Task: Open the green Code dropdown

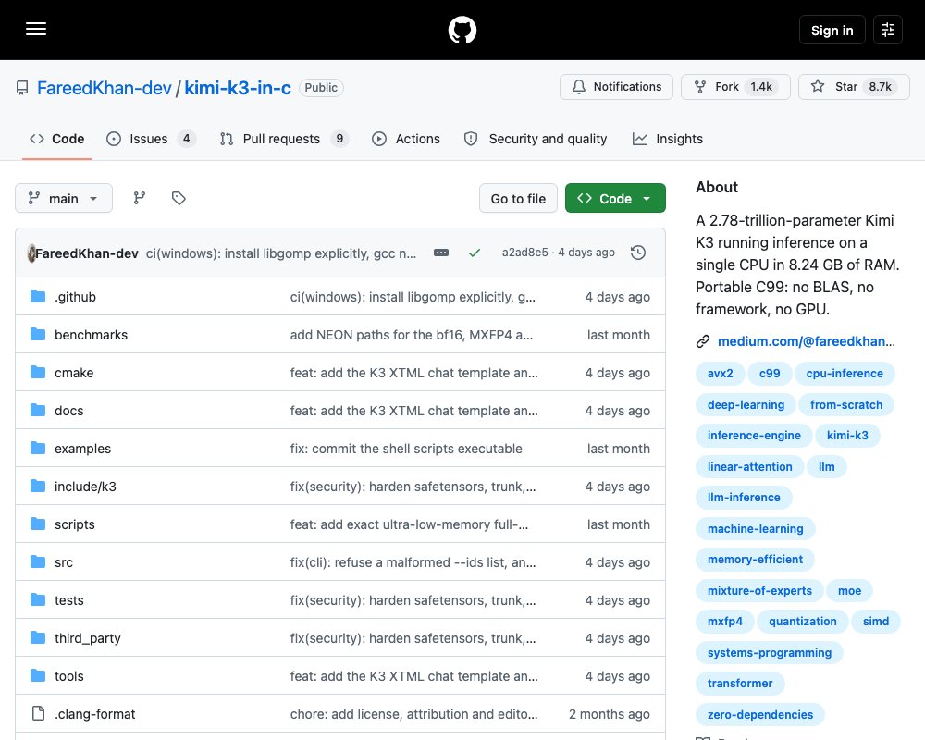Action: pyautogui.click(x=615, y=198)
